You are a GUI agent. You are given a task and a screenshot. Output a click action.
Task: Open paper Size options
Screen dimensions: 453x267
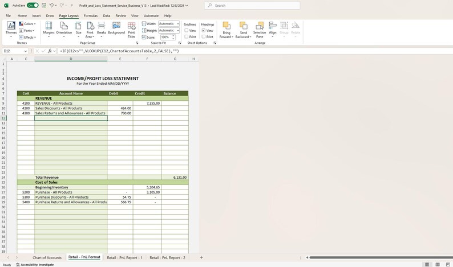[x=78, y=30]
